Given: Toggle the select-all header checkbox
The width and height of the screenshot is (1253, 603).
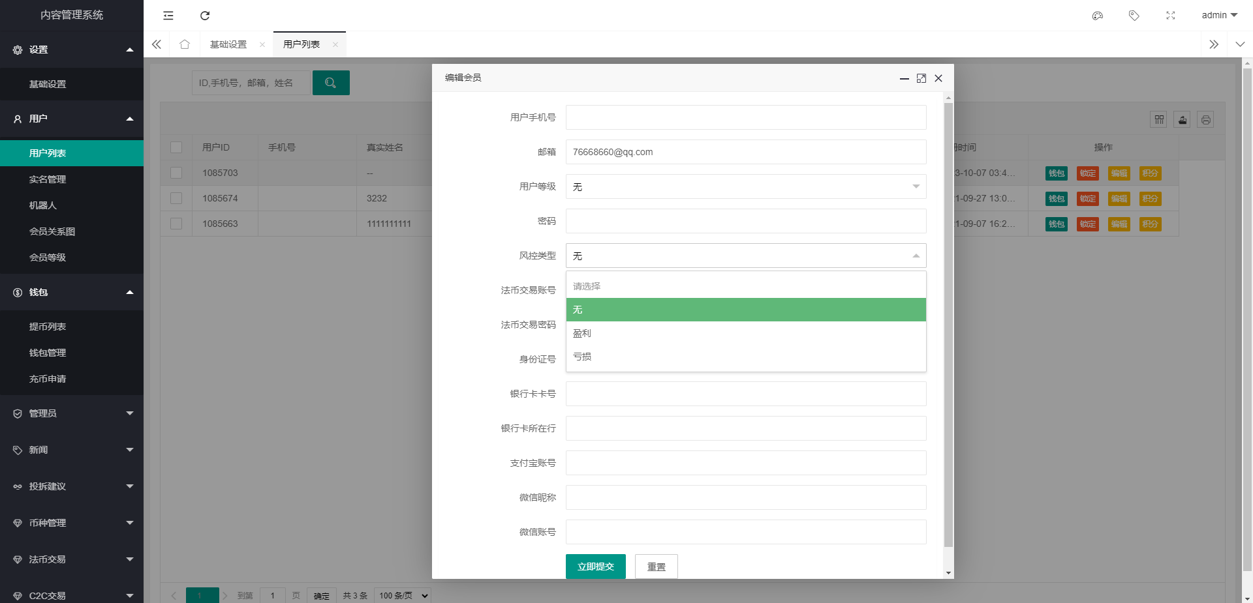Looking at the screenshot, I should [176, 147].
